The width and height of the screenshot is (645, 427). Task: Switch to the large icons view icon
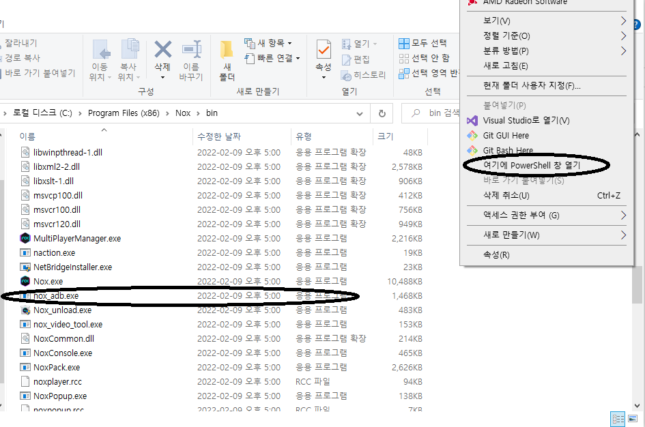pyautogui.click(x=633, y=419)
